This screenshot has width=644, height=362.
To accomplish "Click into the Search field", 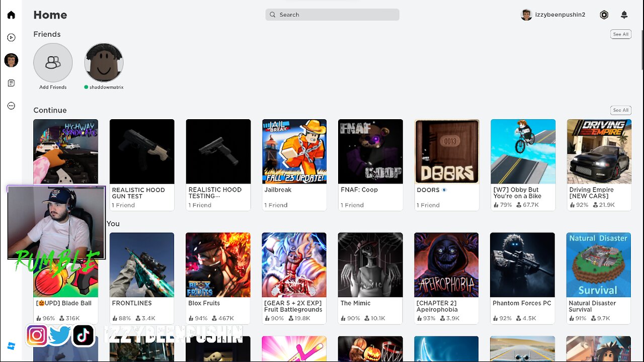I will pos(332,15).
